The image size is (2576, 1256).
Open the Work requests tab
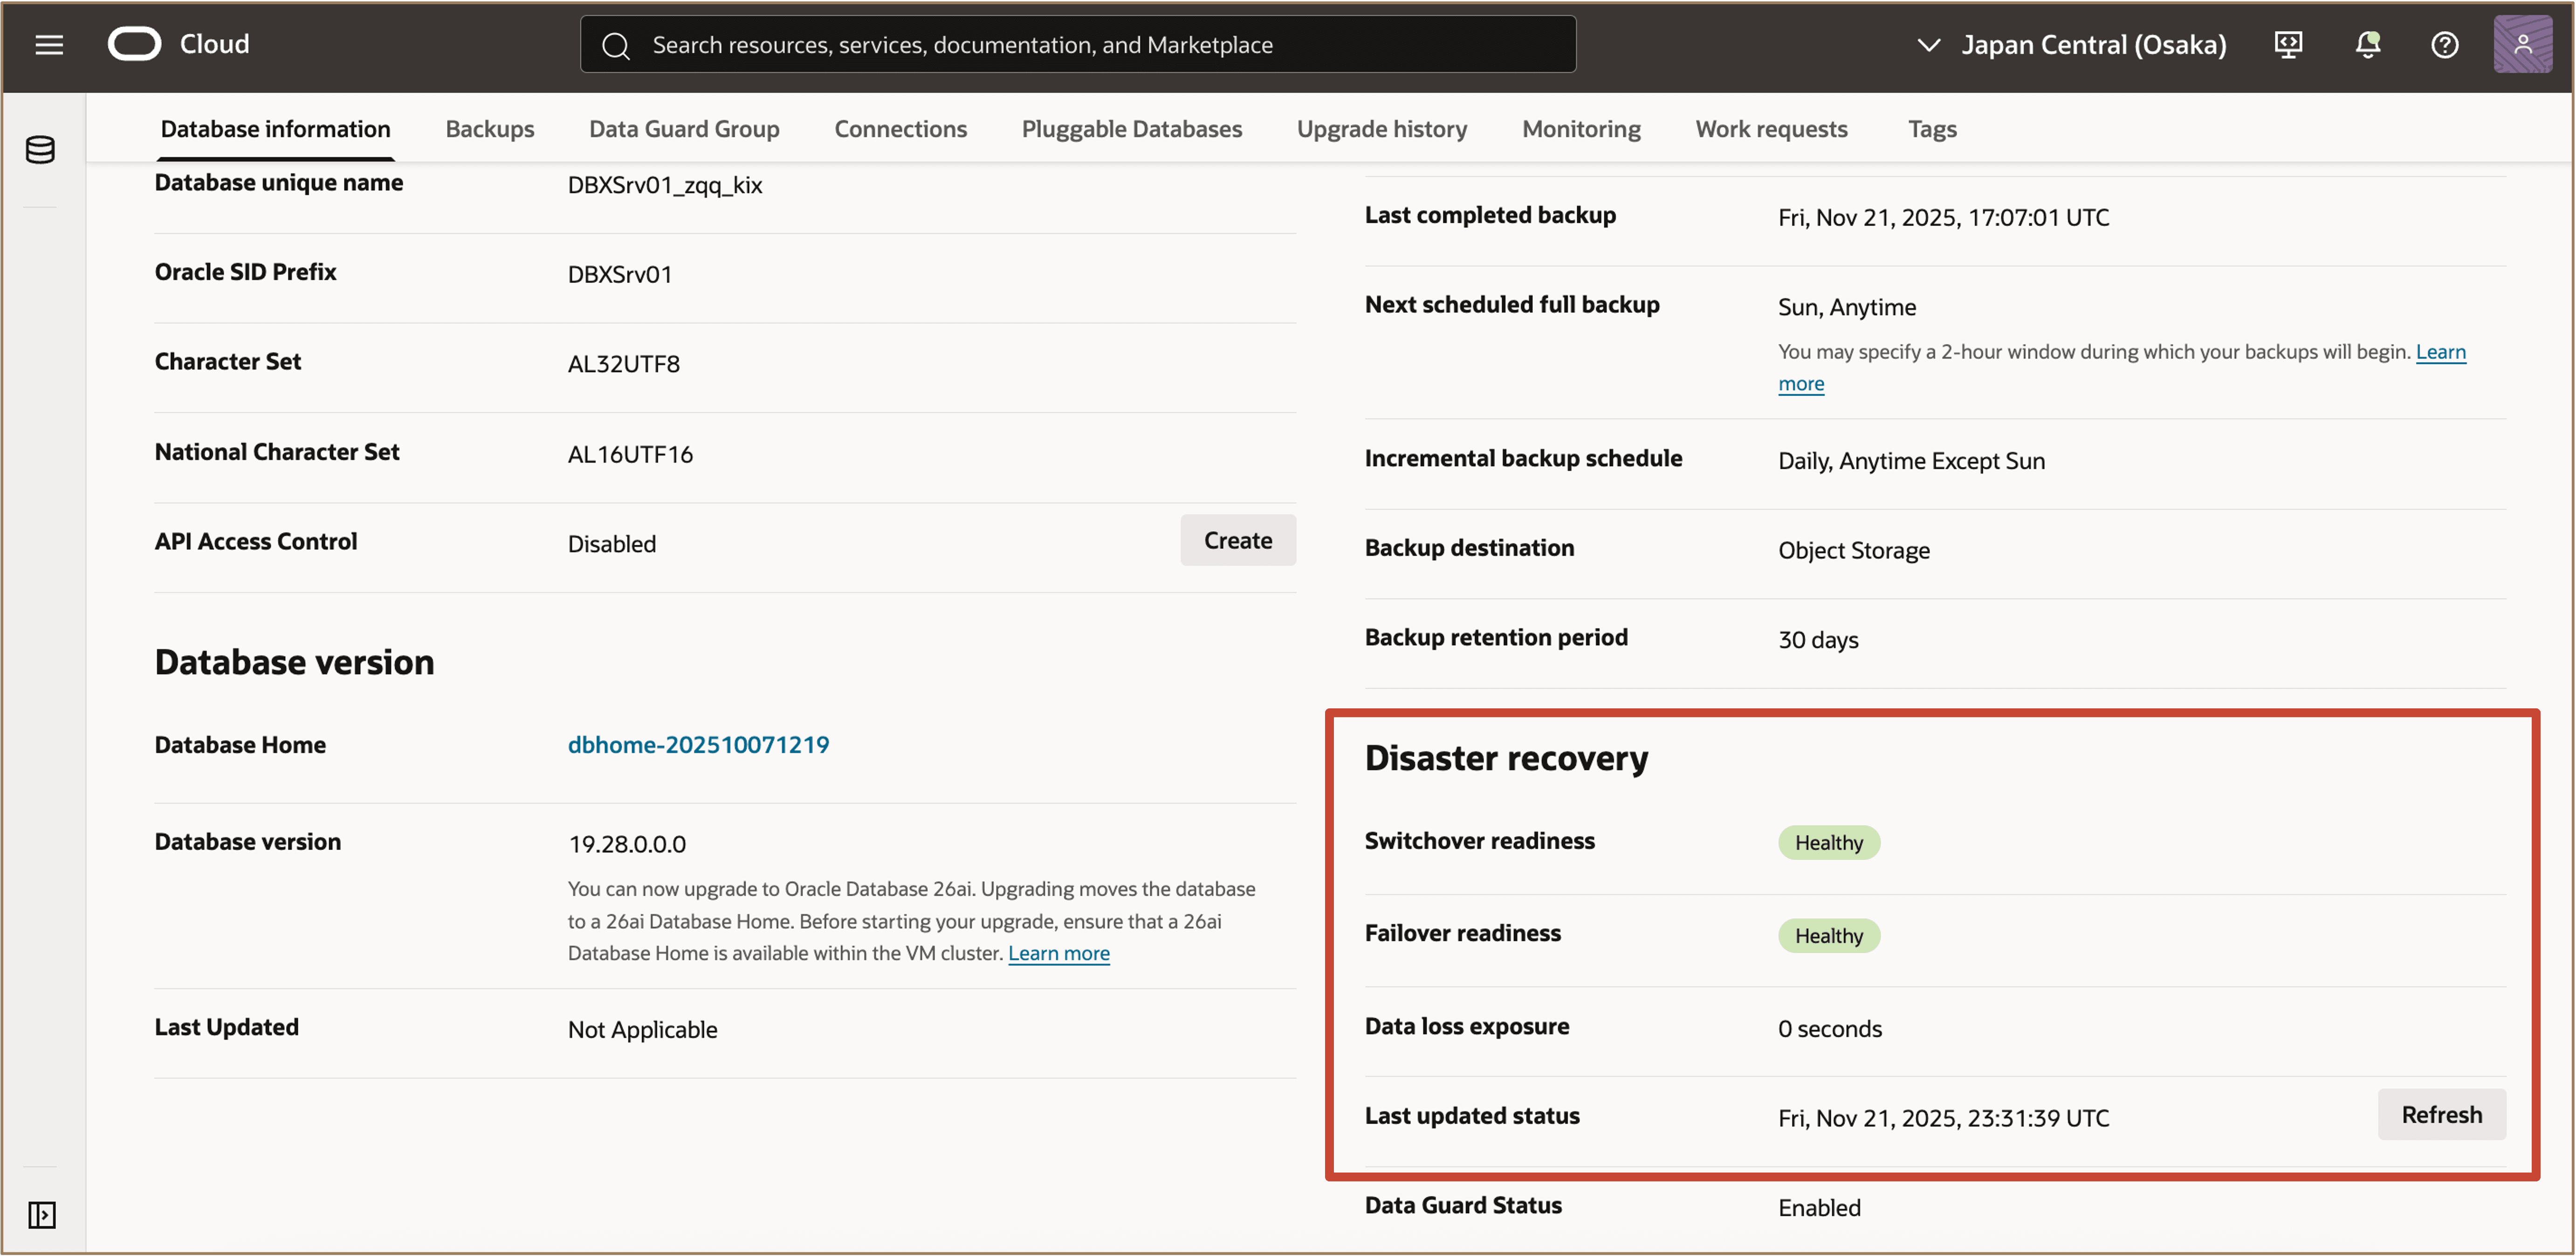click(x=1771, y=129)
